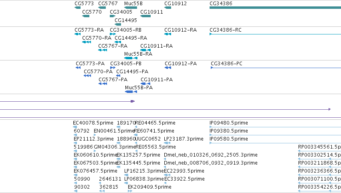This screenshot has height=193, width=341.
Task: Select protein CG10912-PA
Action: [180, 64]
